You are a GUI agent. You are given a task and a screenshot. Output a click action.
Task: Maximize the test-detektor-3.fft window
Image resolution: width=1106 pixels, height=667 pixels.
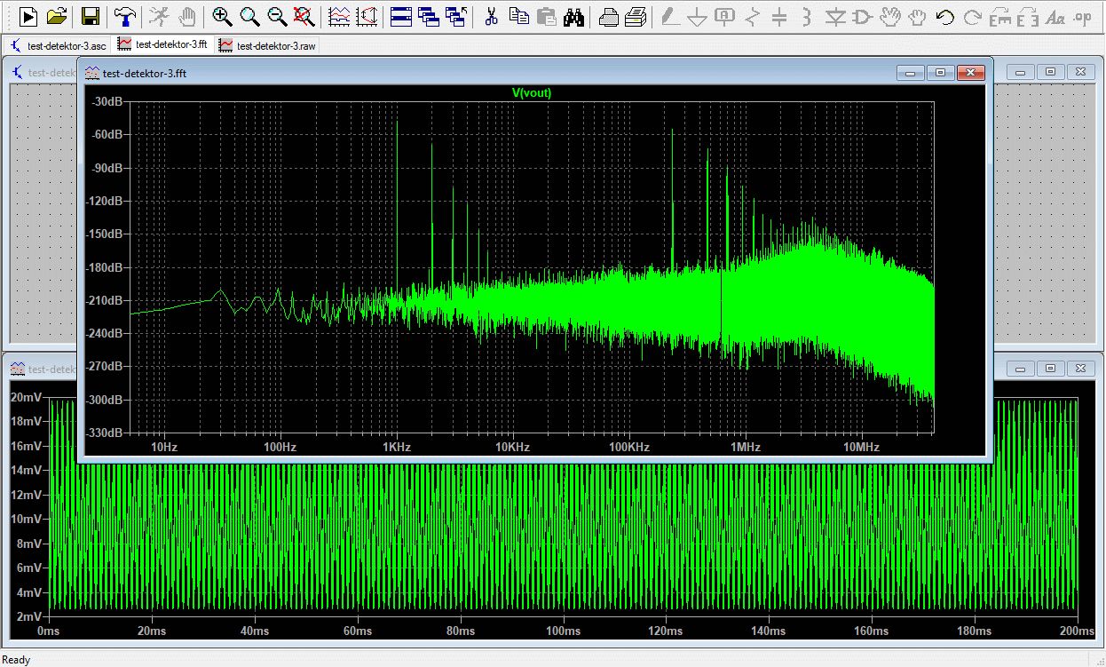click(x=941, y=73)
